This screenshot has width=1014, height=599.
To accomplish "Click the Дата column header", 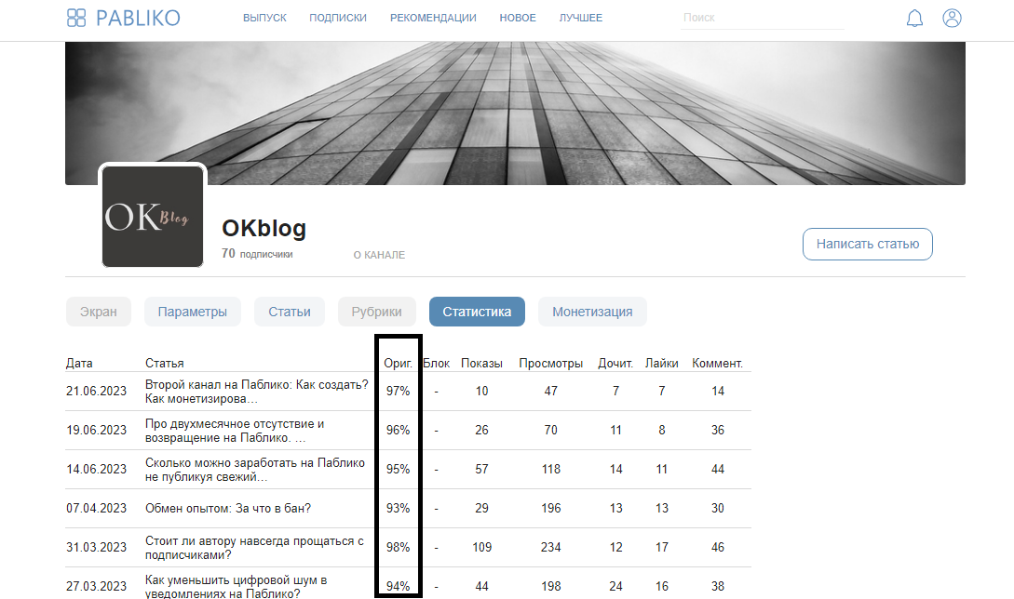I will [x=79, y=363].
